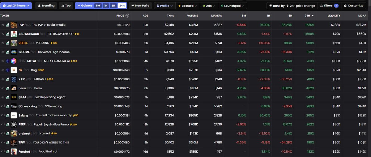Toggle the Ads filter
This screenshot has width=371, height=157.
(209, 6)
